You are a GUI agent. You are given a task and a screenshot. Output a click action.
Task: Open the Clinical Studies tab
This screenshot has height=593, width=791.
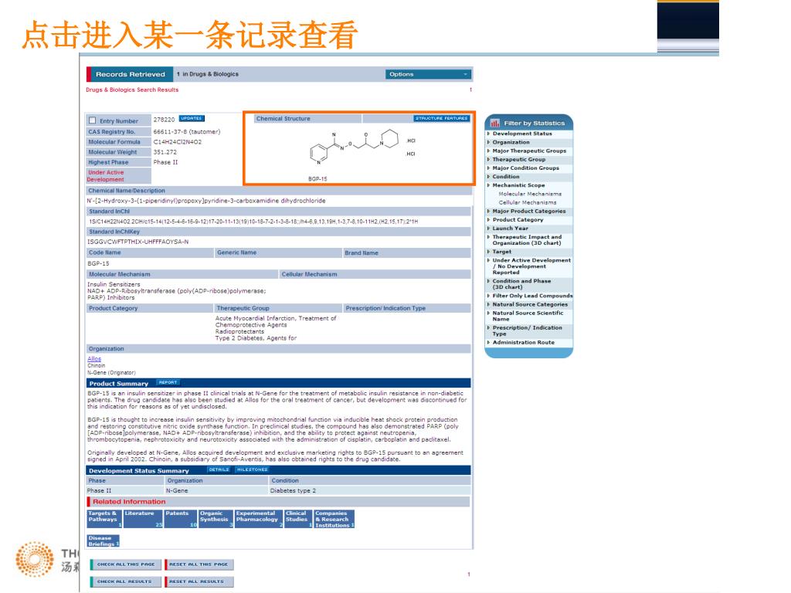coord(299,519)
